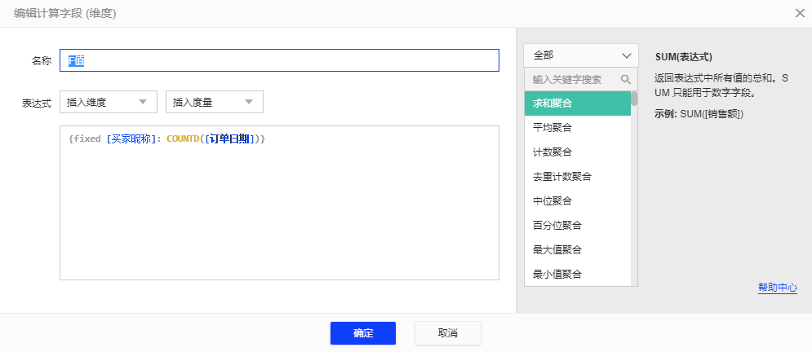
Task: Expand the 全部 function category dropdown
Action: 580,55
